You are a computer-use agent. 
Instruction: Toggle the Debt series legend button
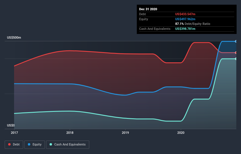14,145
